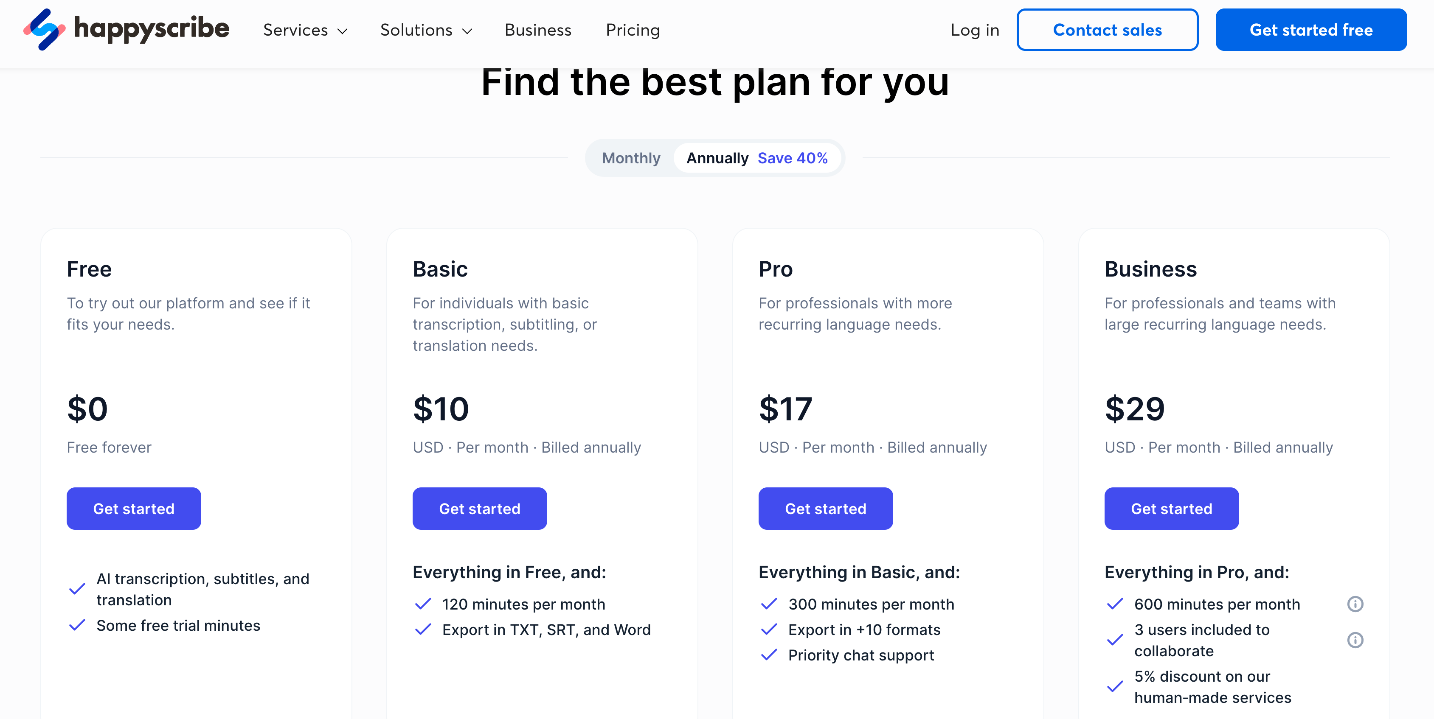
Task: Click the Save 40% label
Action: coord(793,158)
